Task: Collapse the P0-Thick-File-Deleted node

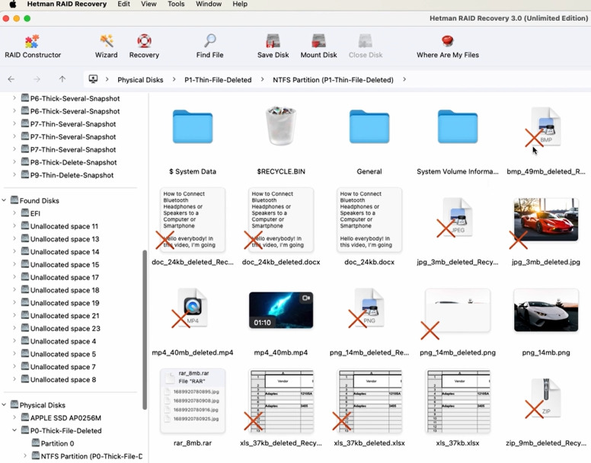Action: pos(14,430)
